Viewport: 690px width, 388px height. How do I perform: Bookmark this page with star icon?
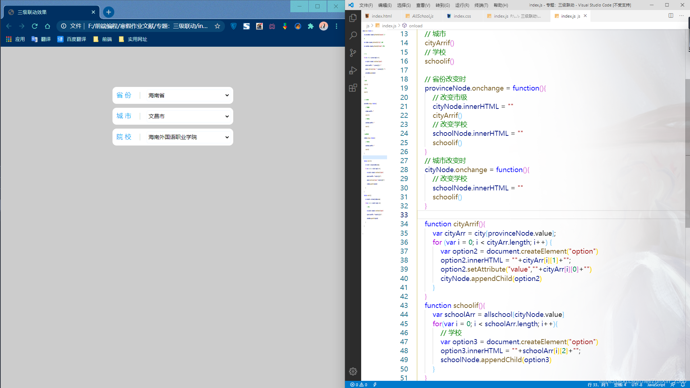217,26
